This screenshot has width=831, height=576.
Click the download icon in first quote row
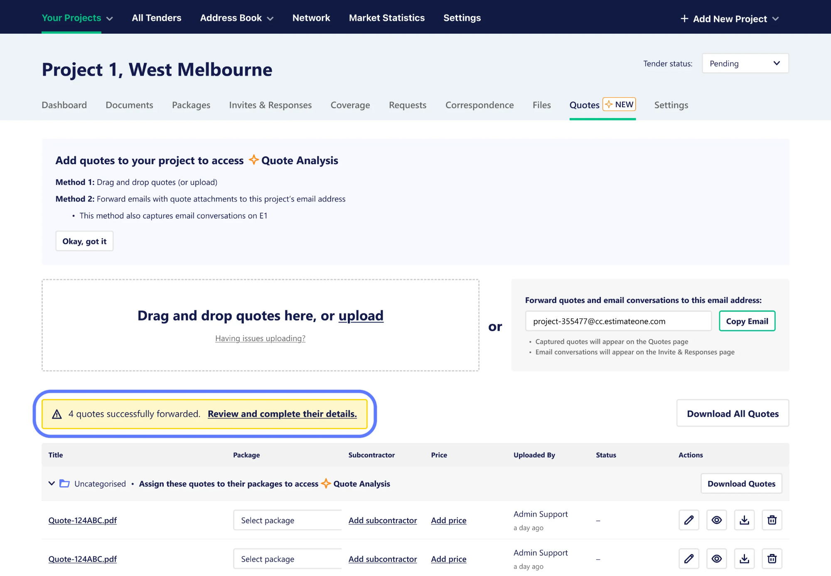pos(744,520)
